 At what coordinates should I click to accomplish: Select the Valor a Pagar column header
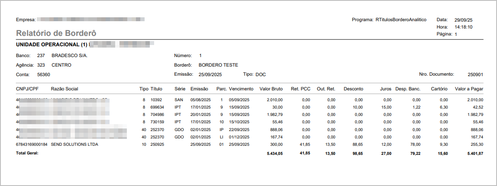469,89
